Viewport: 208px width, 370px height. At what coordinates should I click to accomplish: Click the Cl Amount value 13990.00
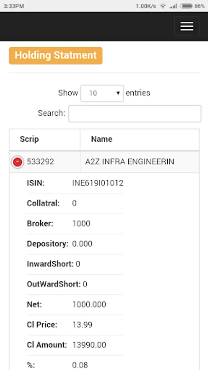[89, 345]
